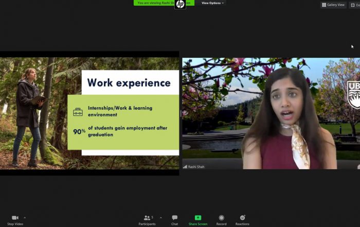Viewport: 360px width, 227px height.
Task: Click the Stop Video camera icon
Action: 14,218
